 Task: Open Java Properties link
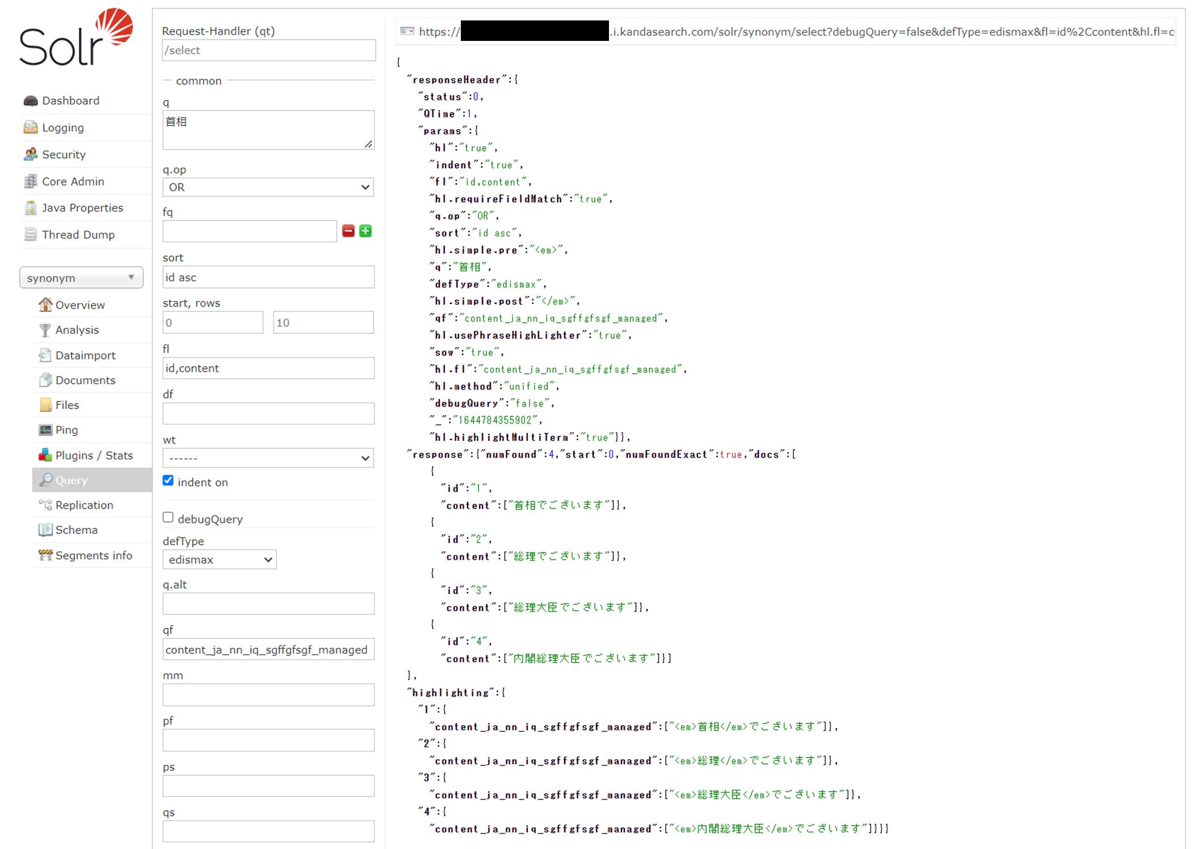[82, 208]
